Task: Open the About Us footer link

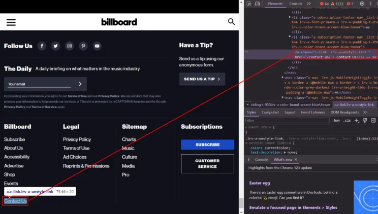Action: 14,148
